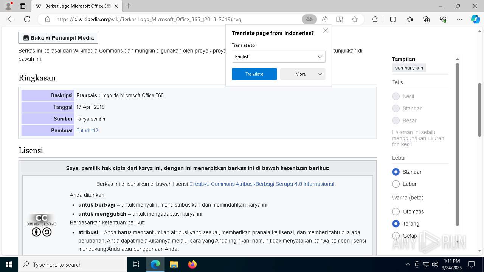Open Windows Start menu
484x272 pixels.
tap(9, 264)
